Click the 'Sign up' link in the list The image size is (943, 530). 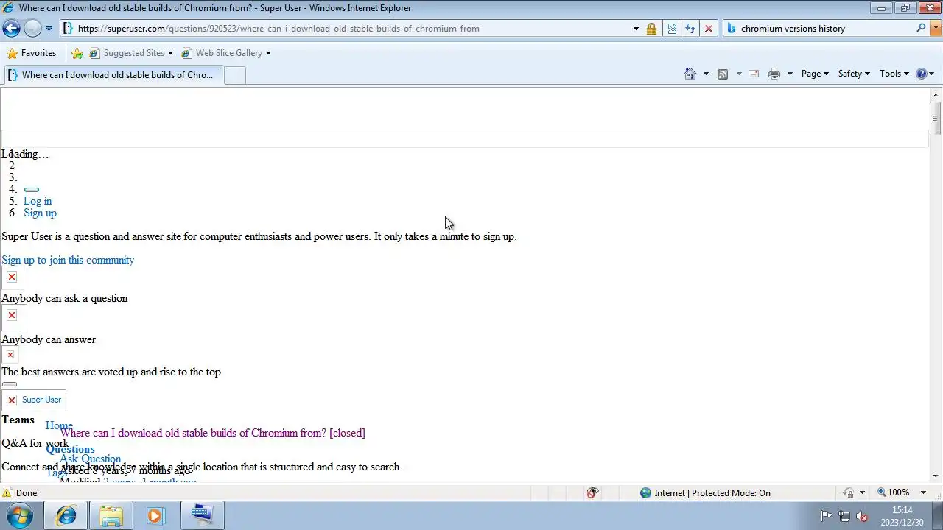point(40,213)
